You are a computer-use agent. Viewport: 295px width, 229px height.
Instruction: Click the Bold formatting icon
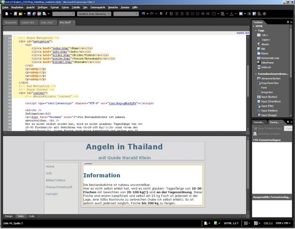(x=161, y=14)
